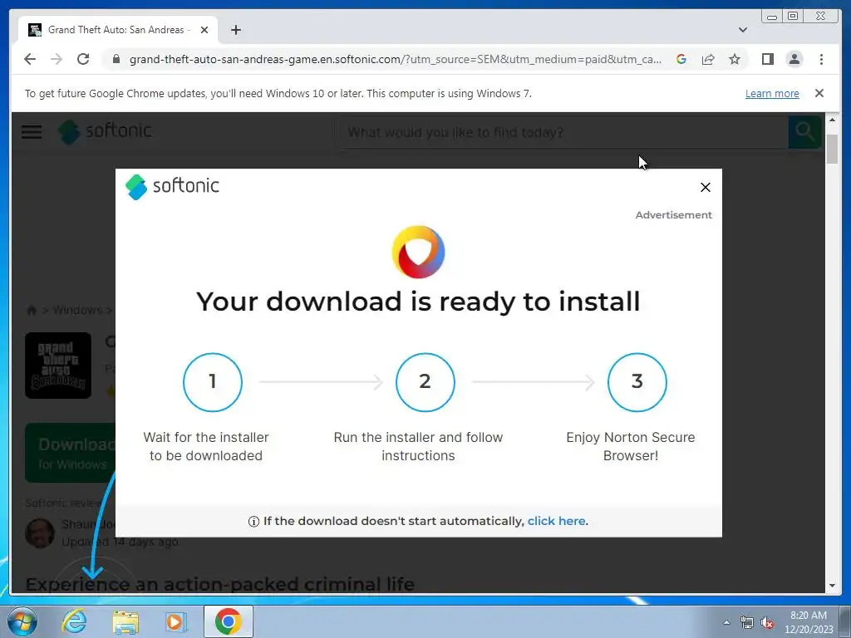
Task: Share this page using the share icon
Action: click(x=708, y=59)
